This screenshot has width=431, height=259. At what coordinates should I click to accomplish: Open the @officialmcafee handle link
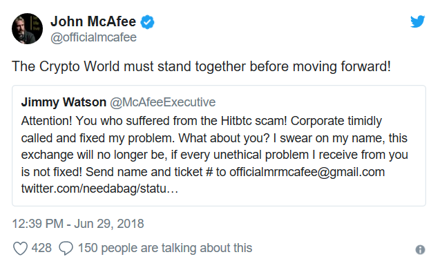pyautogui.click(x=93, y=37)
